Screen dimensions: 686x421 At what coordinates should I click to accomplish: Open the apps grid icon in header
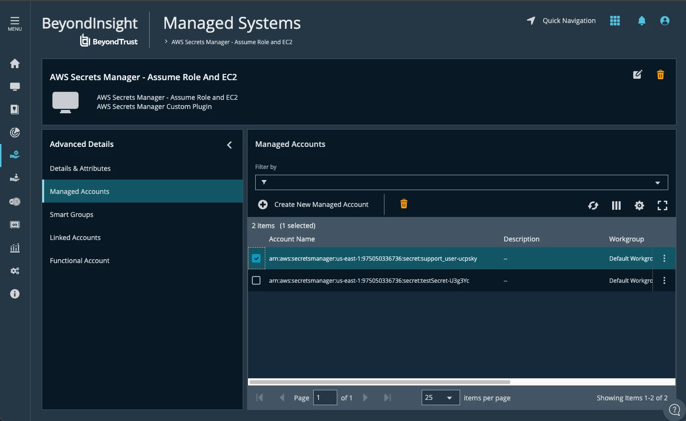[x=615, y=21]
